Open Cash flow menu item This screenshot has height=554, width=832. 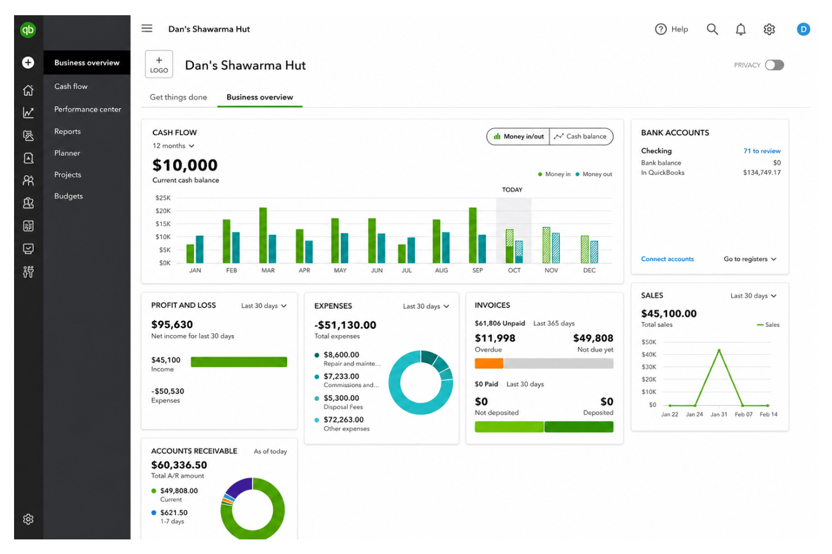point(71,86)
